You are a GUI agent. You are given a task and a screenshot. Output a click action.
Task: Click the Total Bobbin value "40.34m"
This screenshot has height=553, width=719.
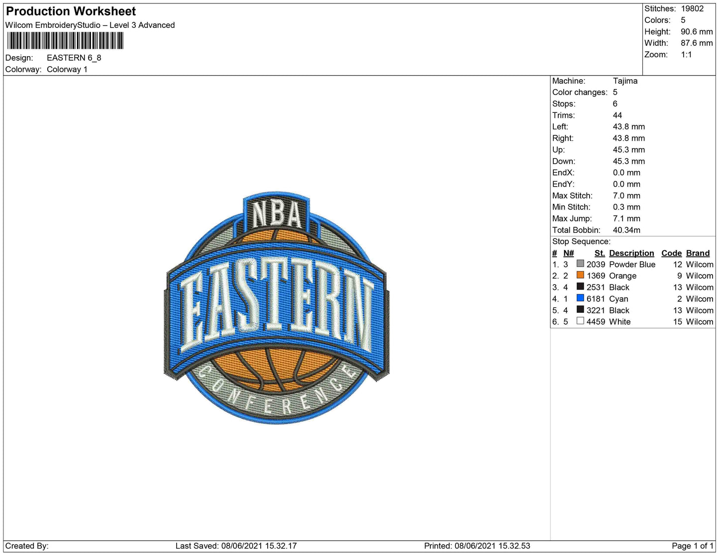(x=626, y=230)
